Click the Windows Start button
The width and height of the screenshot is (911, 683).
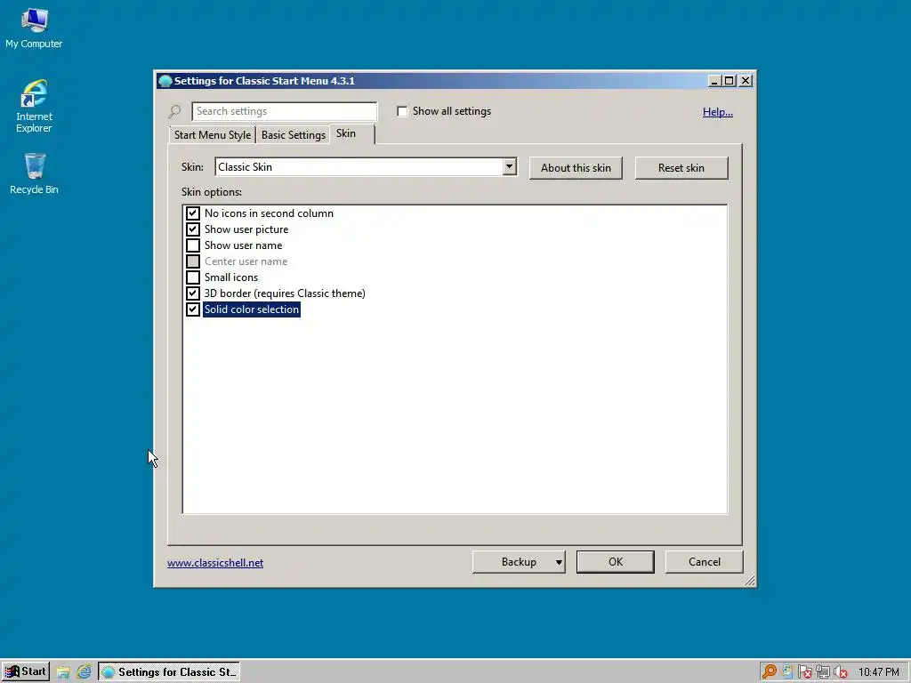click(x=26, y=672)
